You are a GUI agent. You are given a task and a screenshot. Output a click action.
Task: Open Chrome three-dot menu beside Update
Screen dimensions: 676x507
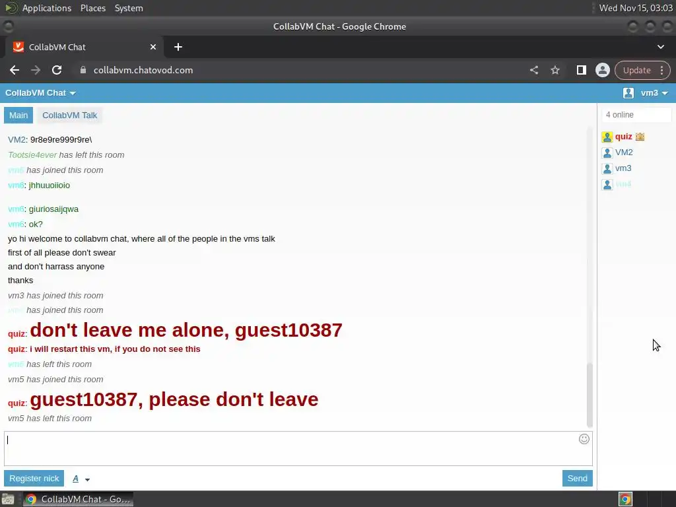coord(661,70)
